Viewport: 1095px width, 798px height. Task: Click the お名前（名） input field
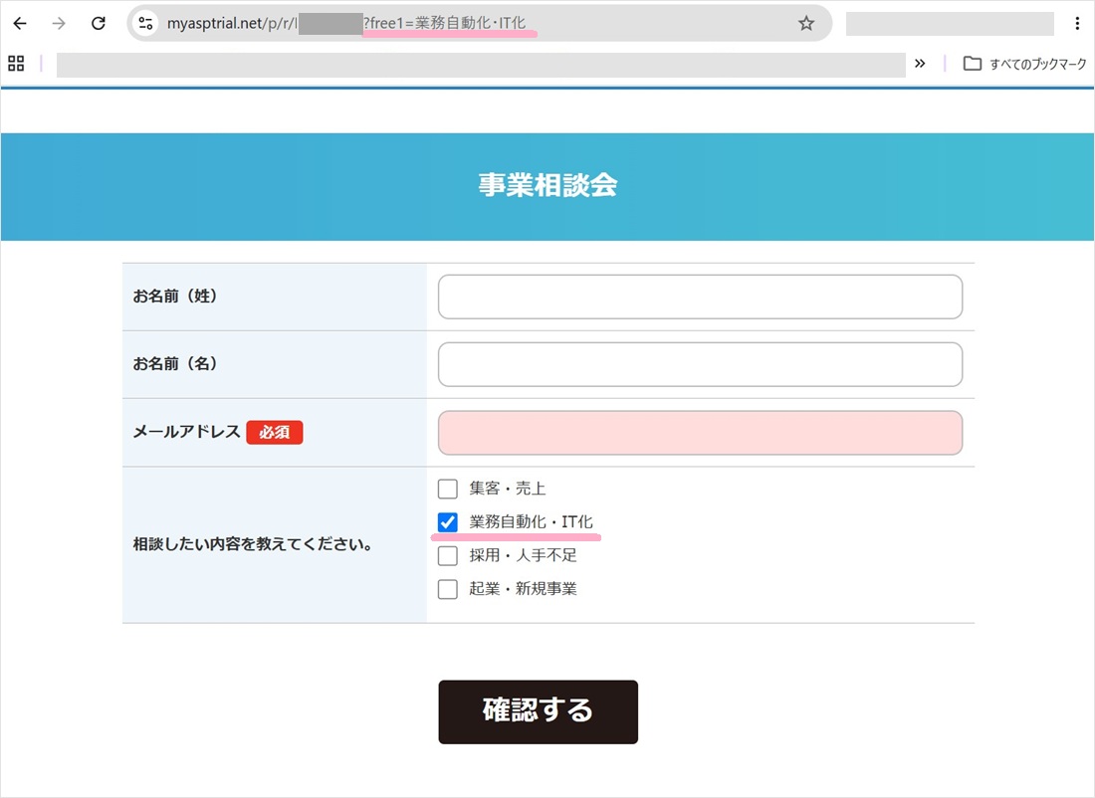(700, 364)
